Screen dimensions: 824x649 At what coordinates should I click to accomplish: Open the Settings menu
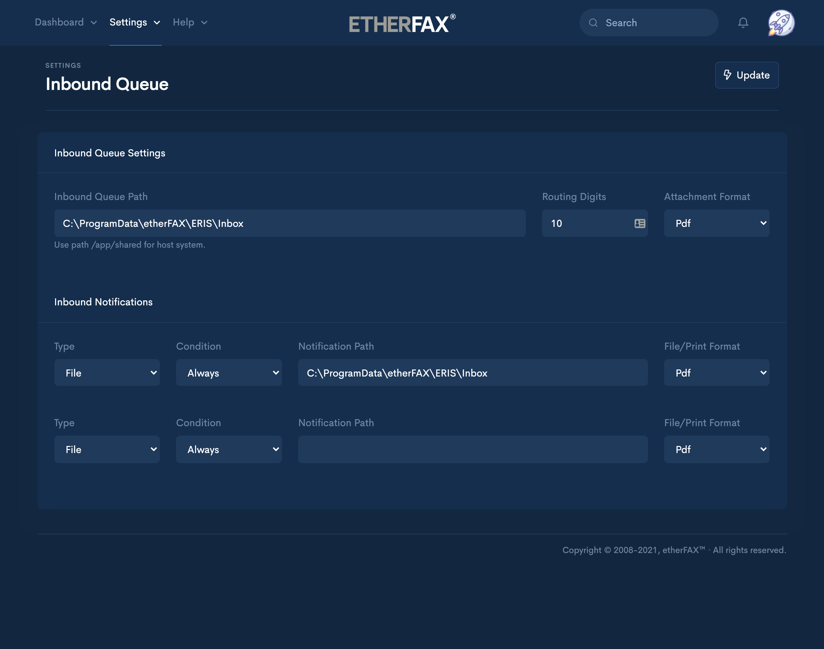coord(135,22)
